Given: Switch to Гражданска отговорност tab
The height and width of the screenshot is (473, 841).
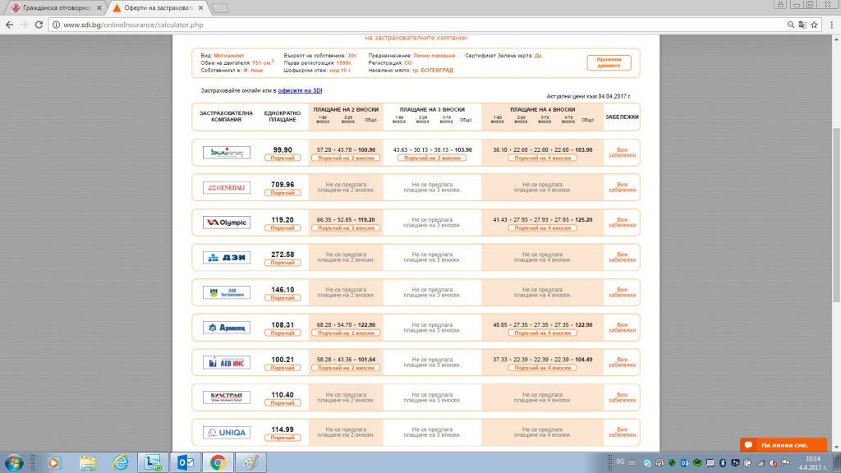Looking at the screenshot, I should coord(57,8).
